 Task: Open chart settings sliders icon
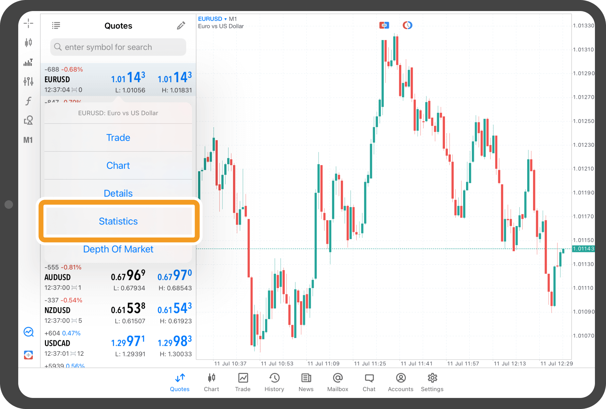click(x=28, y=81)
